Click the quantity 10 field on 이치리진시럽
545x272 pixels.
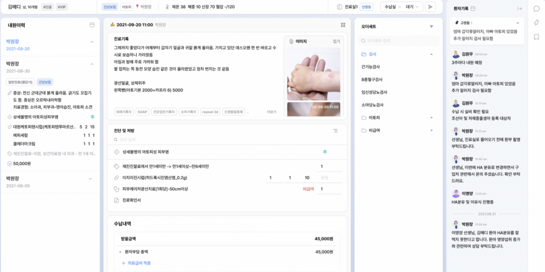point(307,178)
